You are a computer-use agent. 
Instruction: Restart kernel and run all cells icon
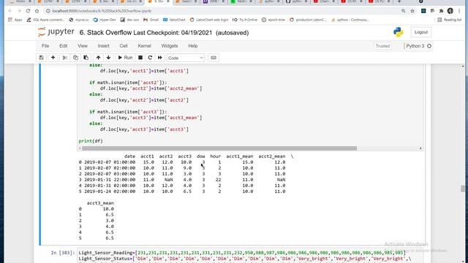tap(160, 58)
